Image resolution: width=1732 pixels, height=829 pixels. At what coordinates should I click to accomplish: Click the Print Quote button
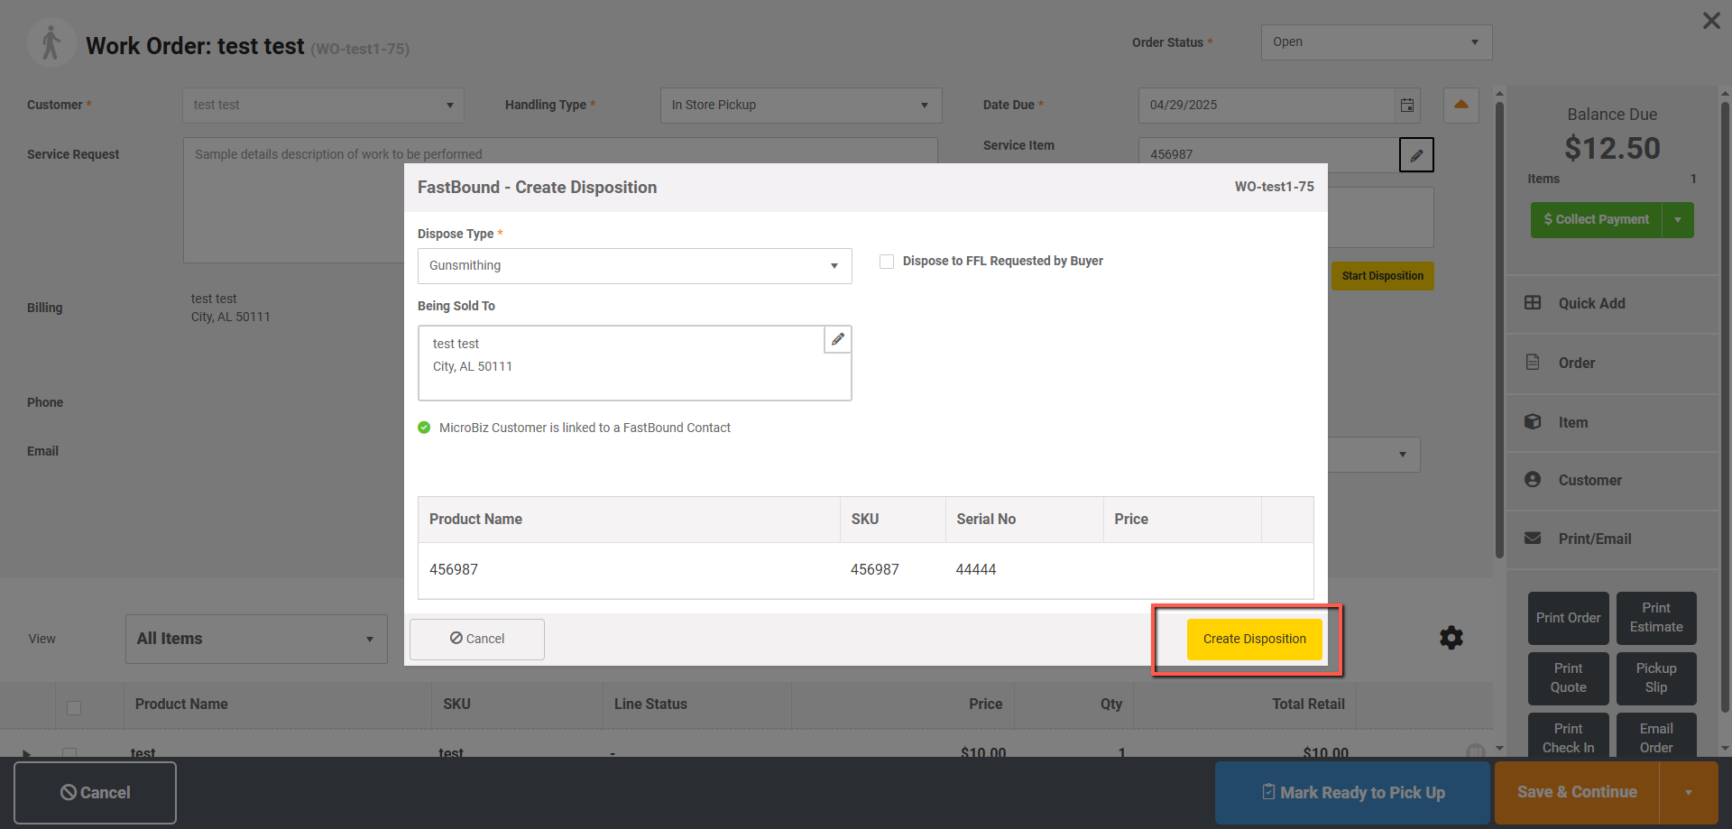pos(1568,678)
